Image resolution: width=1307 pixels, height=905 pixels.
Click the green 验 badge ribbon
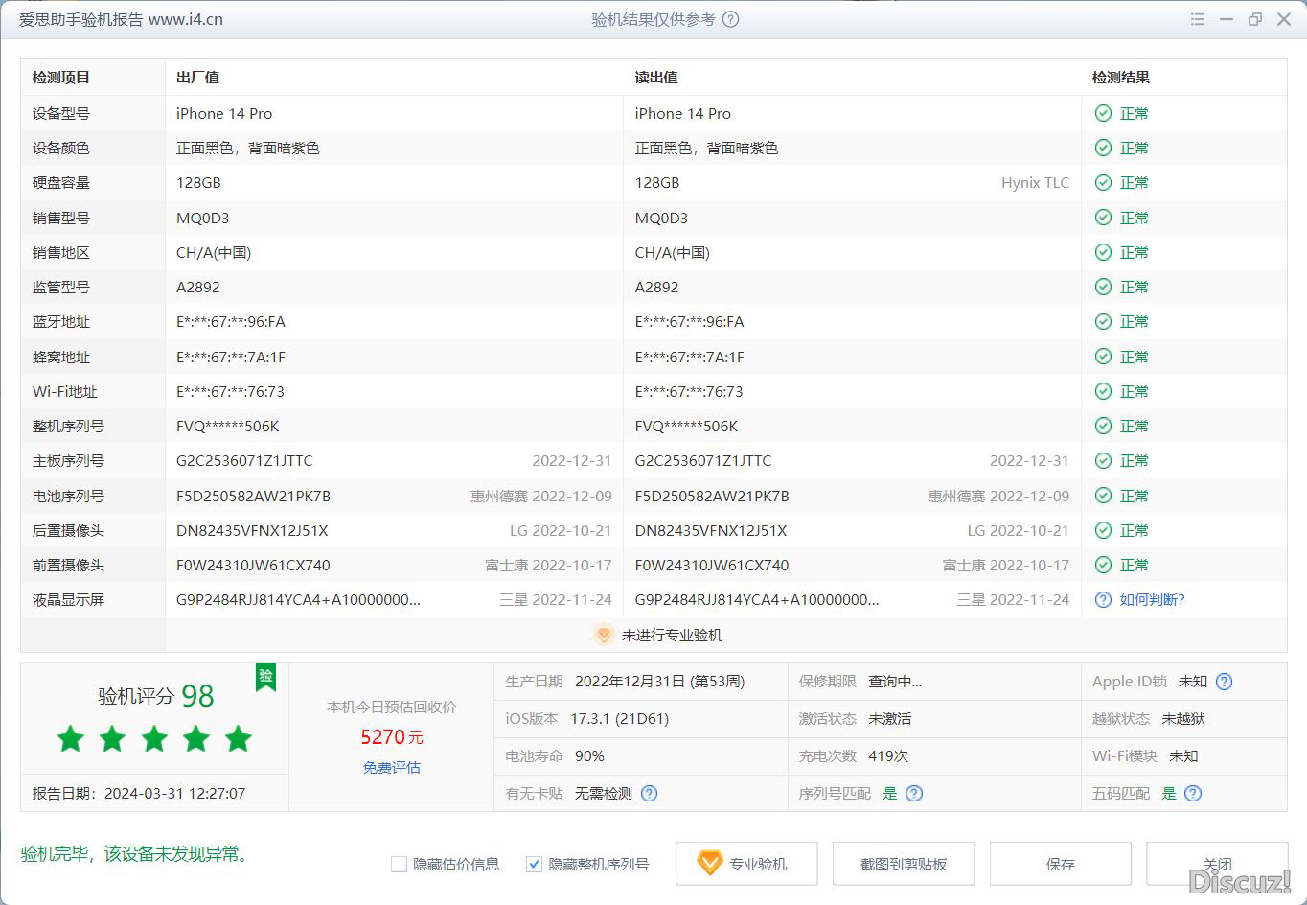coord(265,677)
